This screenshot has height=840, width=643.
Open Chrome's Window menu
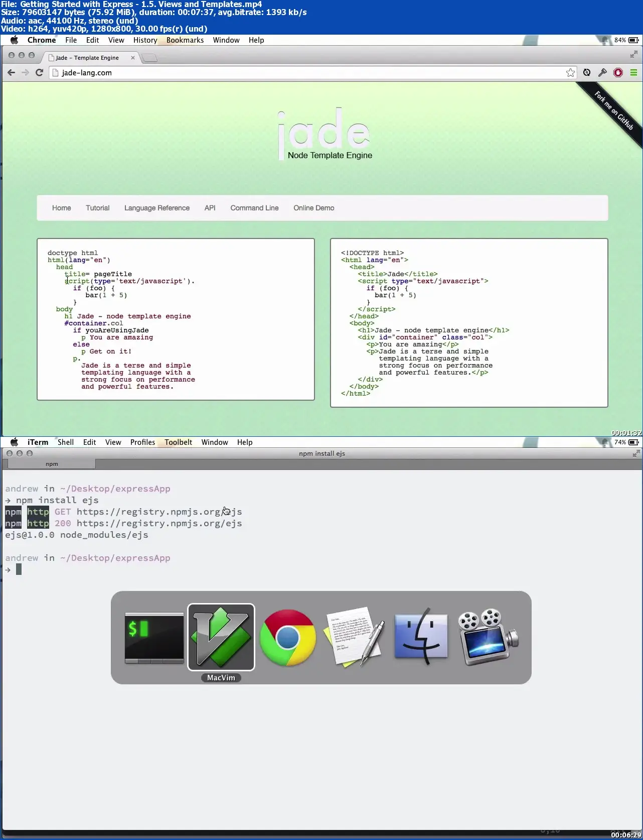(226, 40)
